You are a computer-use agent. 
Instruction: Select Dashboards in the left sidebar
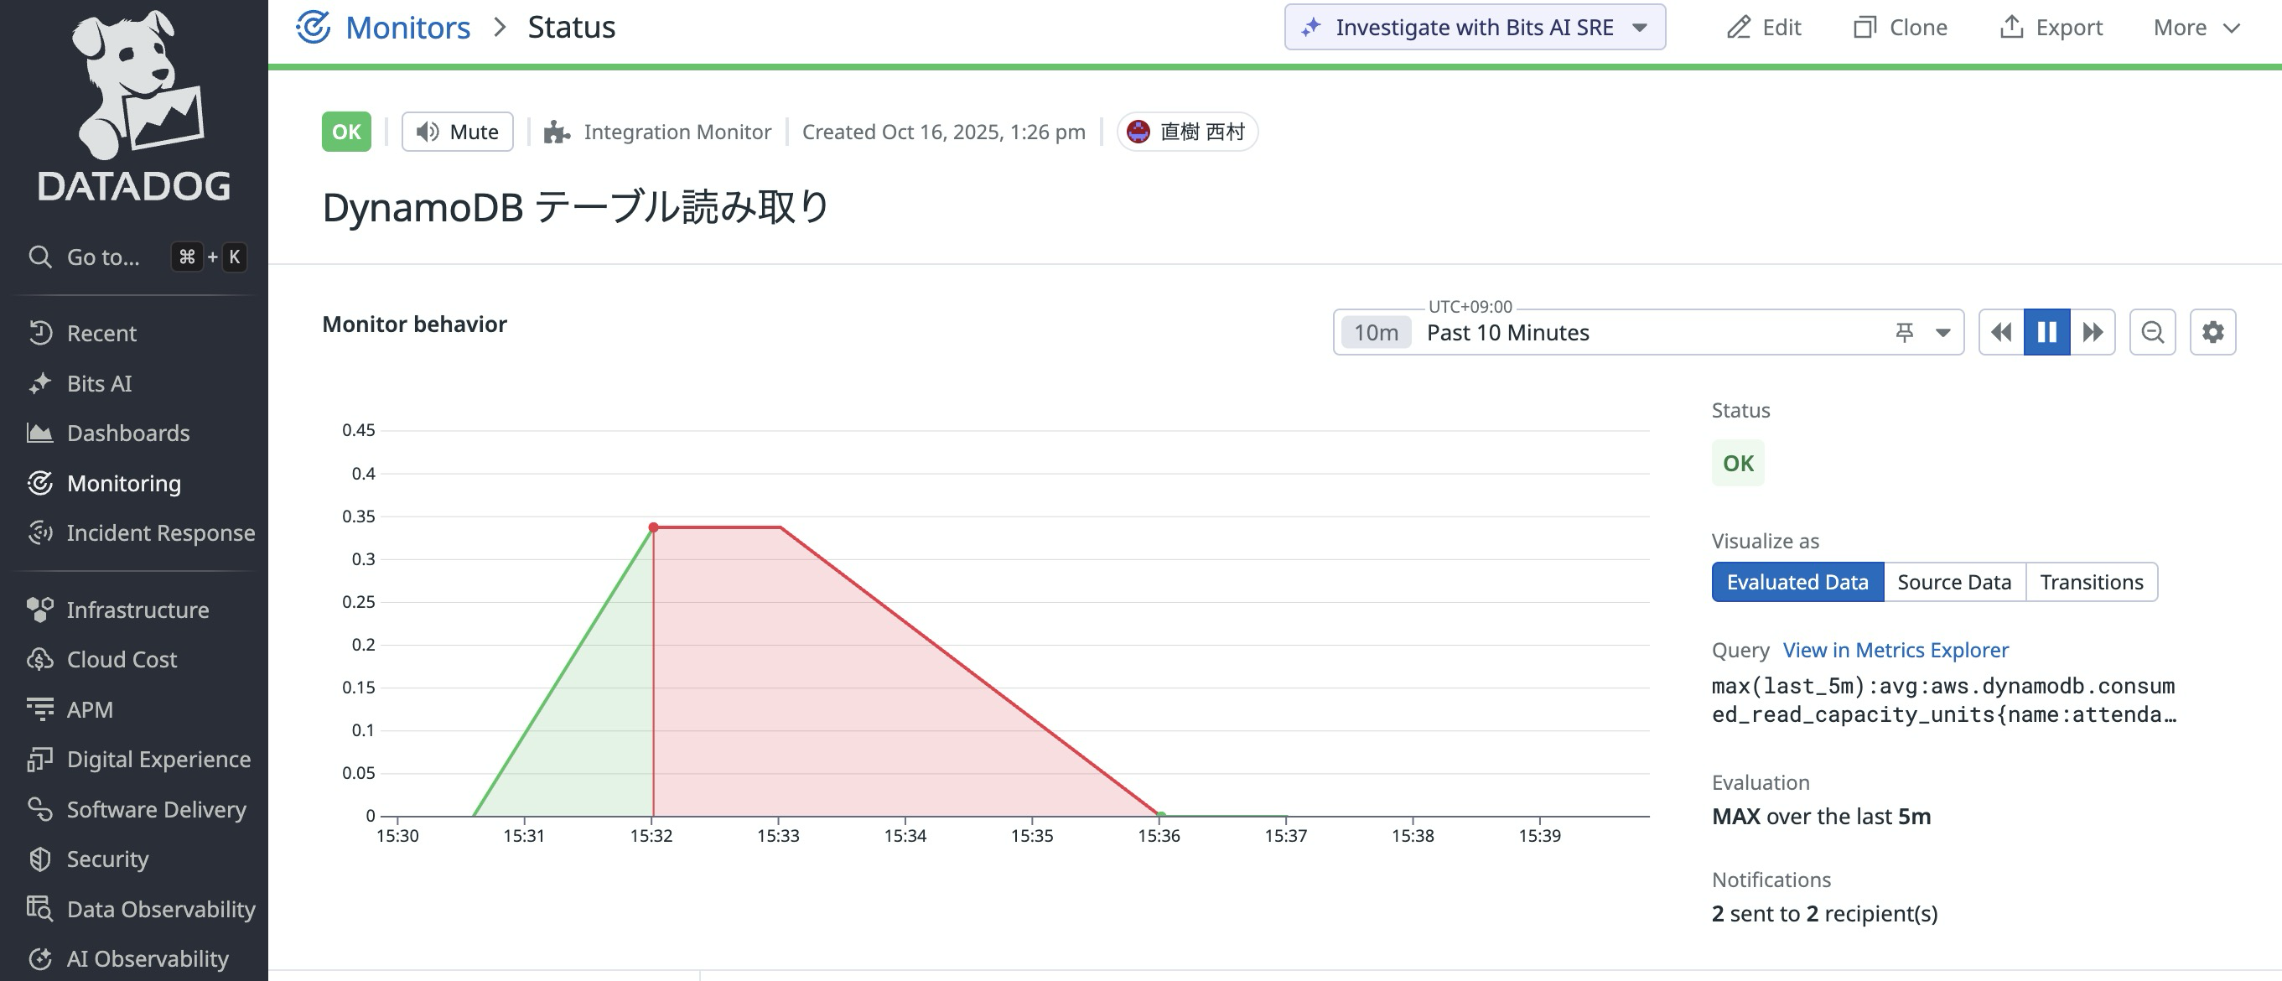click(x=128, y=433)
